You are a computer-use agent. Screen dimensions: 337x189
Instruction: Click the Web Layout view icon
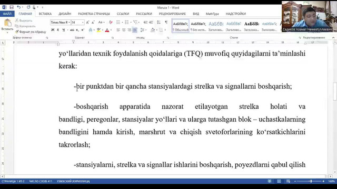288,181
